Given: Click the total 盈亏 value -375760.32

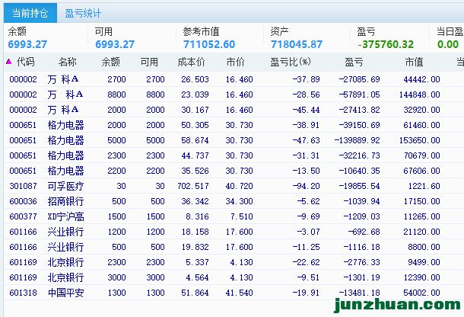Looking at the screenshot, I should coord(387,44).
